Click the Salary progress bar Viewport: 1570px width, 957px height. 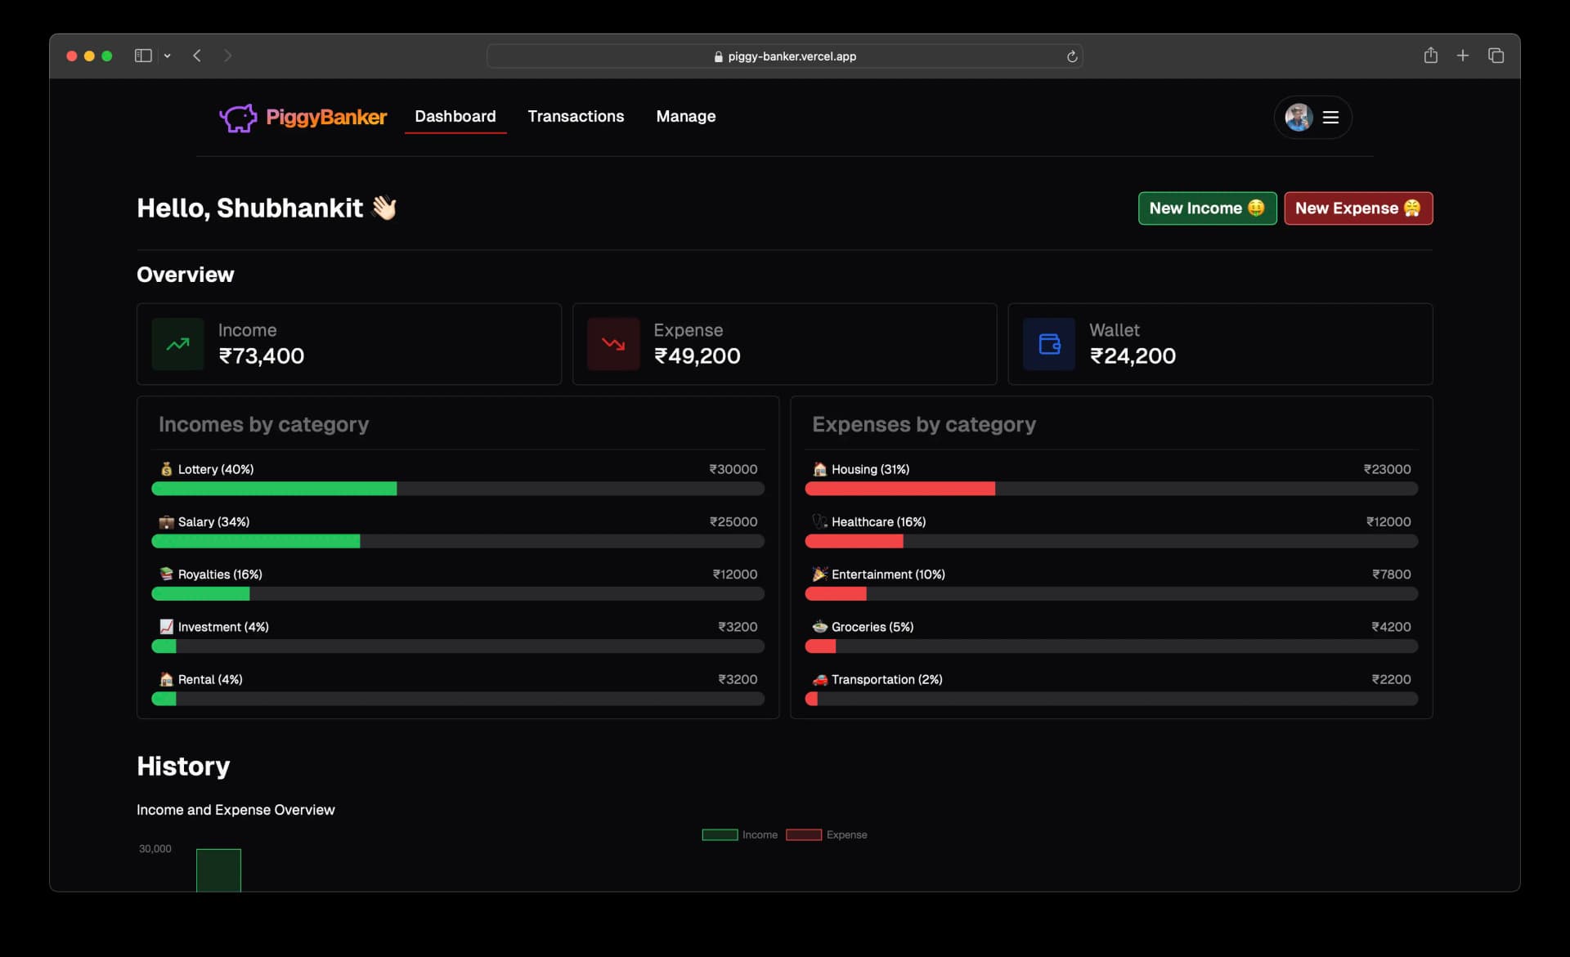click(x=458, y=541)
